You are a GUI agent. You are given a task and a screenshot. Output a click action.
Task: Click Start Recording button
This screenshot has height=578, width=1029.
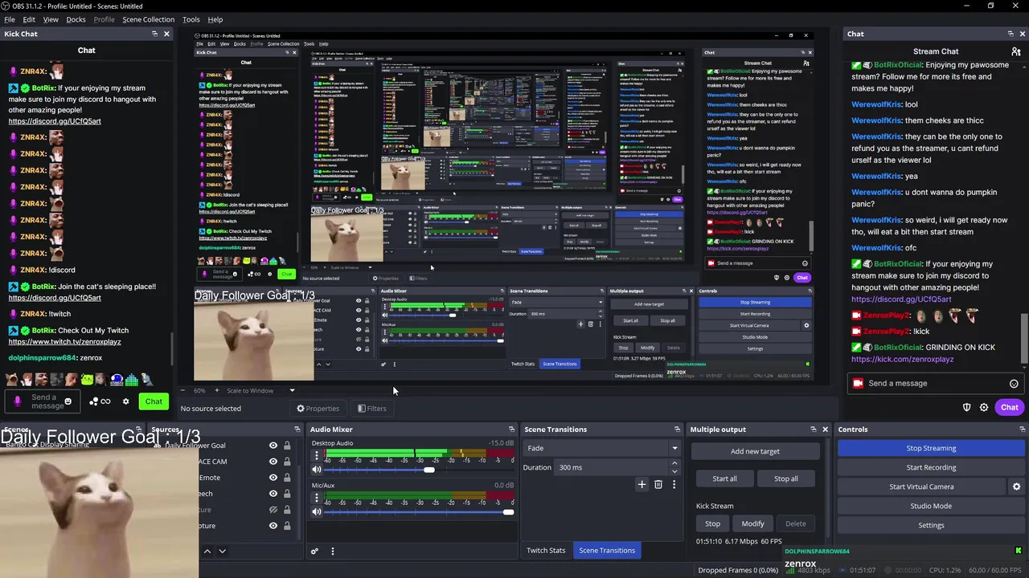pyautogui.click(x=931, y=467)
